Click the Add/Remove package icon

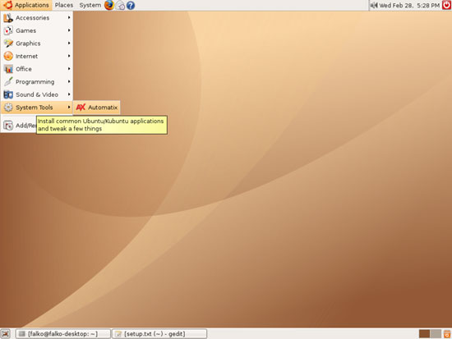tap(8, 126)
